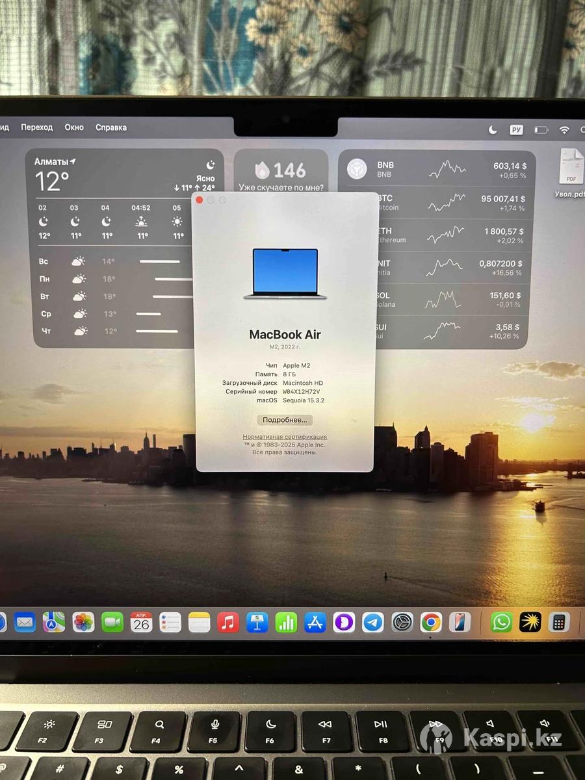Open the Окно menu
Screen dimensions: 585x780
(74, 127)
